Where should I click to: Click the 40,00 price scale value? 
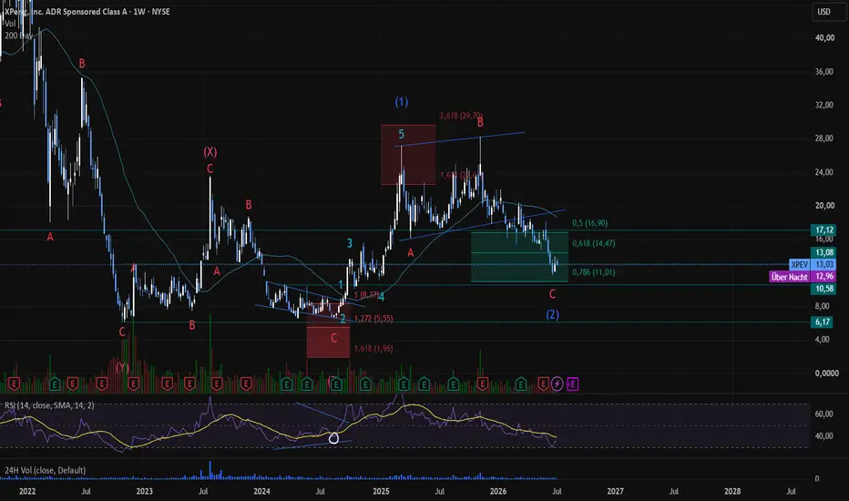click(x=824, y=38)
